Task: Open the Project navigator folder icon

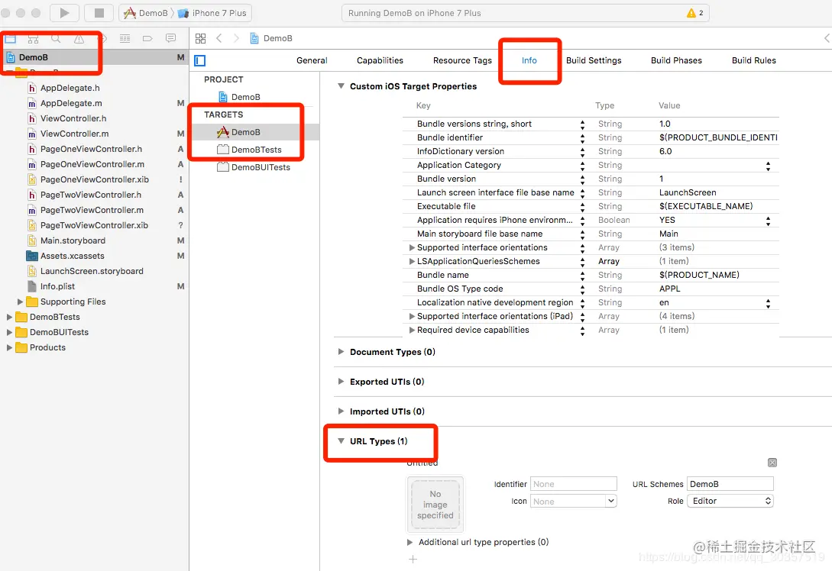Action: coord(10,39)
